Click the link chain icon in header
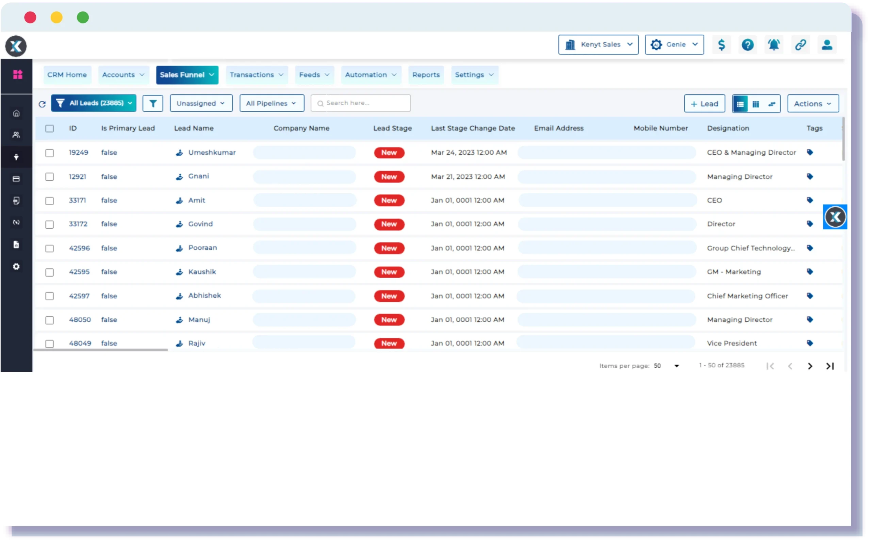Viewport: 871px width, 543px height. point(800,45)
